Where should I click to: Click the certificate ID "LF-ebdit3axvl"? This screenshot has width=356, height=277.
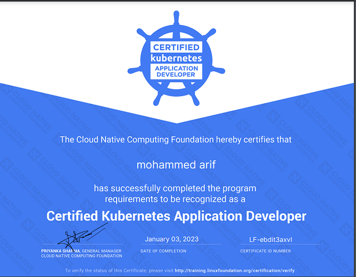click(270, 240)
